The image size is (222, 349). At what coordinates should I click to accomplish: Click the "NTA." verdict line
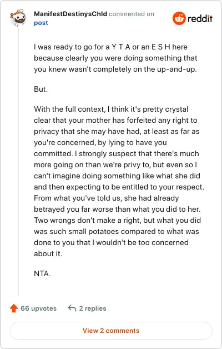pos(42,273)
